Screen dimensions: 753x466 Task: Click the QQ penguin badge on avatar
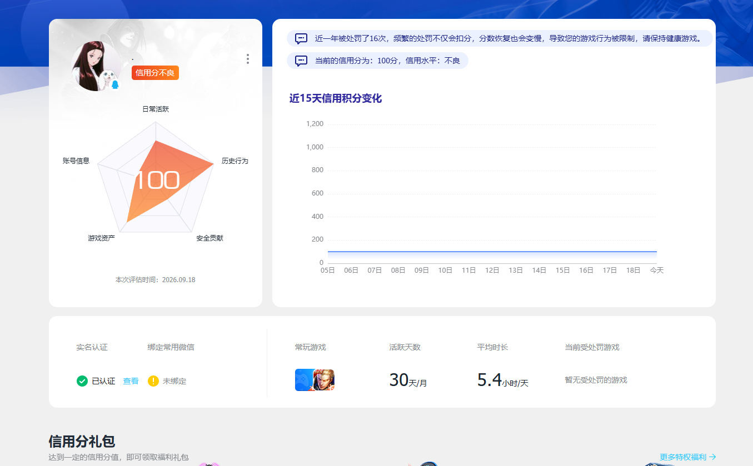click(115, 84)
